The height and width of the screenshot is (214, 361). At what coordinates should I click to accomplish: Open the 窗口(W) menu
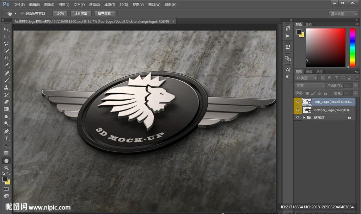[154, 5]
